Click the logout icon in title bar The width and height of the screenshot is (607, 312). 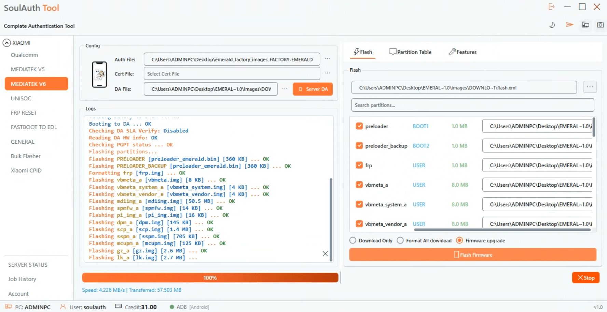(x=552, y=7)
